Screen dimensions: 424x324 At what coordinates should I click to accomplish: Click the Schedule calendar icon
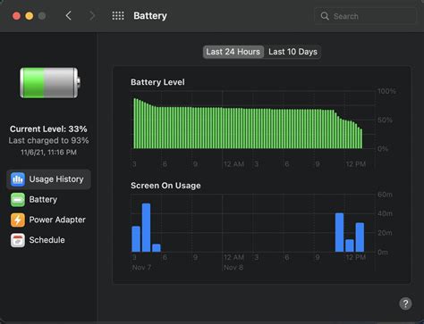click(x=18, y=240)
